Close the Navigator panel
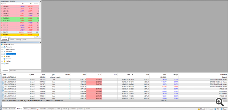Image resolution: width=228 pixels, height=110 pixels. [x=40, y=43]
